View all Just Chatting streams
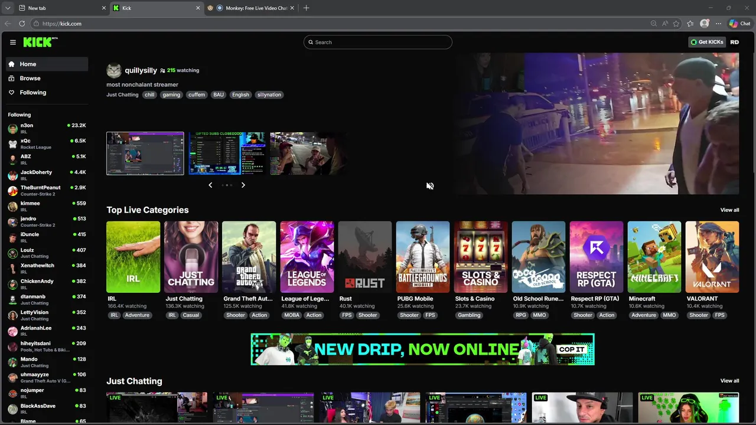Image resolution: width=756 pixels, height=425 pixels. click(729, 381)
